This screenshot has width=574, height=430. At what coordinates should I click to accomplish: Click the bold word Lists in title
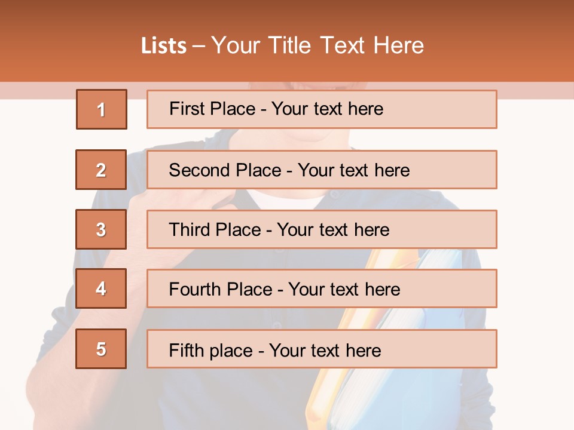click(164, 46)
